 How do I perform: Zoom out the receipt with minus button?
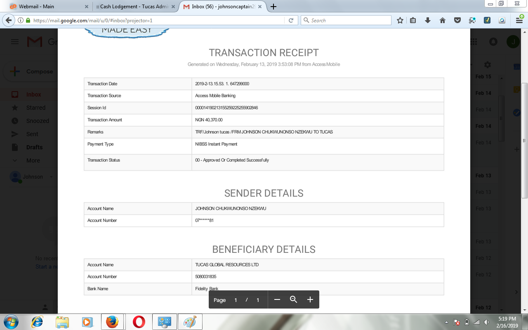click(x=277, y=299)
